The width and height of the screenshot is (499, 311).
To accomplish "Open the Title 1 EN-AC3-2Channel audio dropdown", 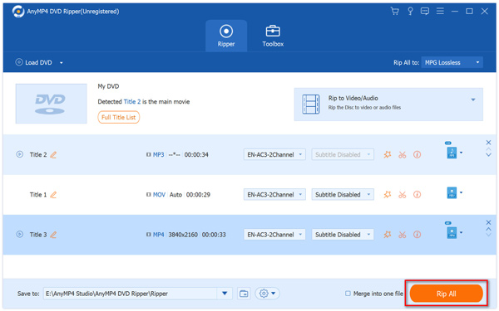I will tap(274, 195).
